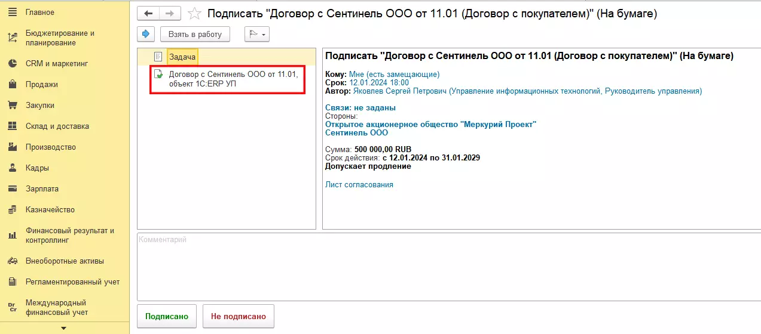
Task: Open Регламентированный учет section
Action: click(x=72, y=282)
